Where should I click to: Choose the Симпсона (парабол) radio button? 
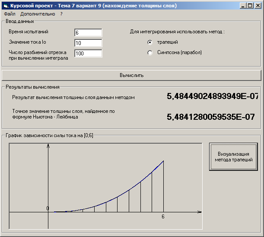(150, 53)
